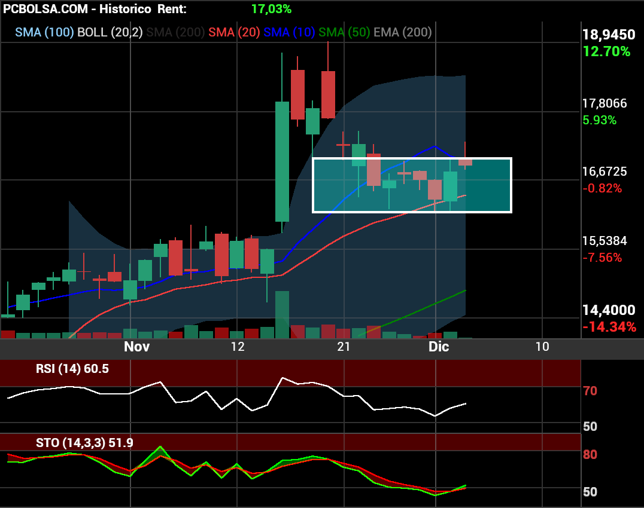Click the red SMA (20) legend label

click(235, 32)
